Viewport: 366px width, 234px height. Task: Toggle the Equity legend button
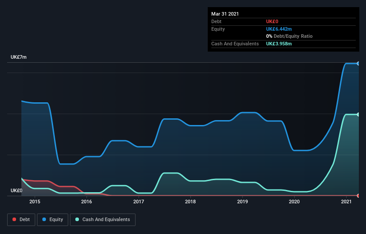[53, 220]
